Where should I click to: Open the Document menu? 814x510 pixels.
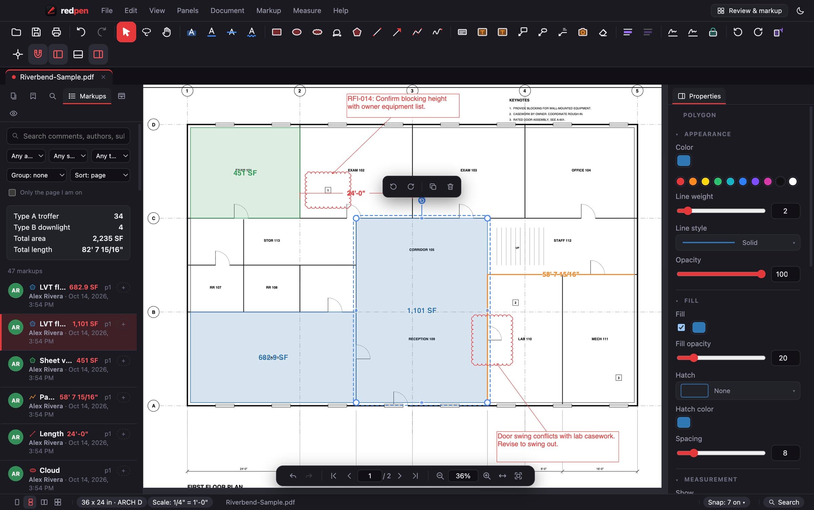227,11
